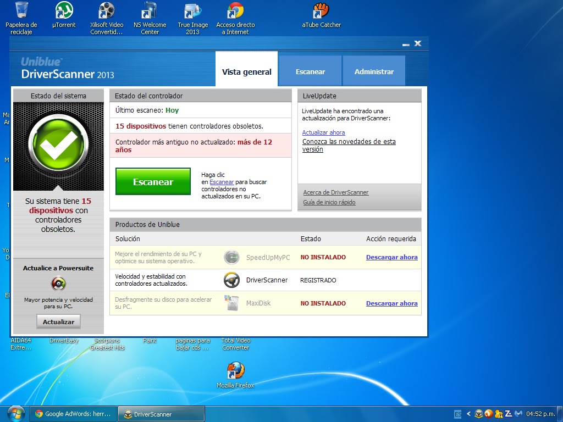Viewport: 563px width, 422px height.
Task: Click the Show desktop strip at taskbar end
Action: [x=560, y=414]
